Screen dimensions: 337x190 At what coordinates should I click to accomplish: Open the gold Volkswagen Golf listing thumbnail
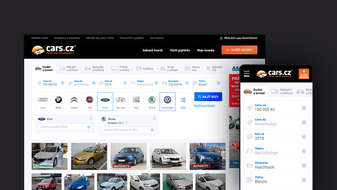coord(89,156)
